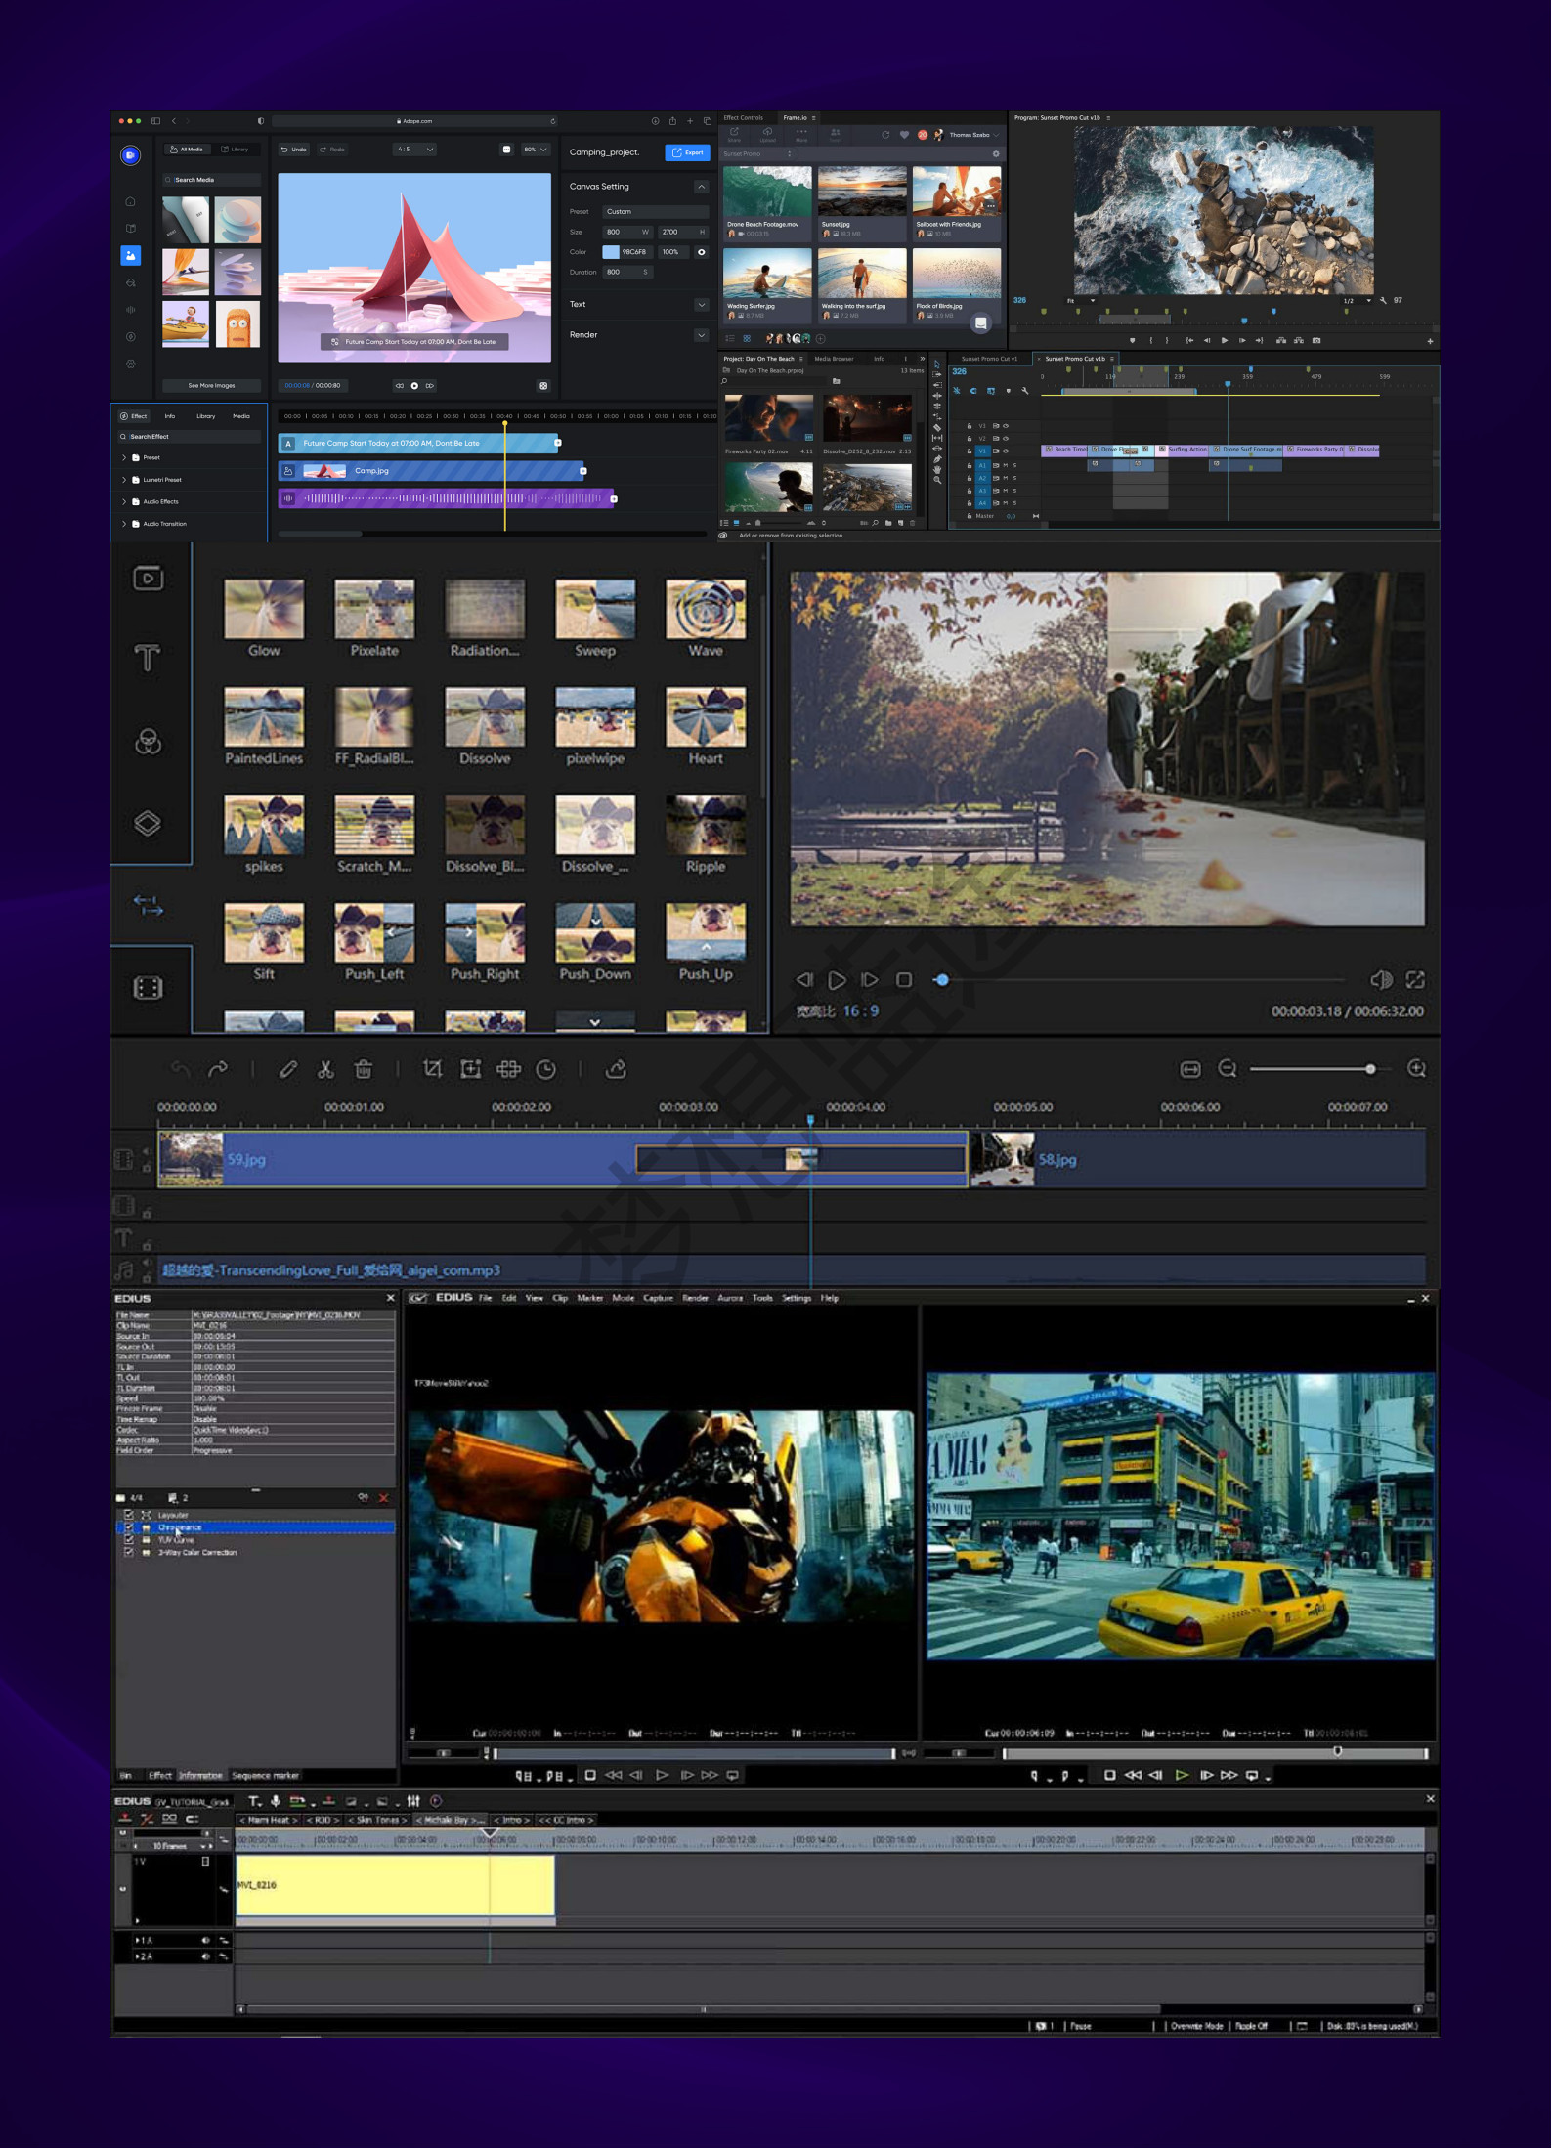Switch to the Sequence marker tab
Viewport: 1552px width, 2149px height.
[x=265, y=1775]
